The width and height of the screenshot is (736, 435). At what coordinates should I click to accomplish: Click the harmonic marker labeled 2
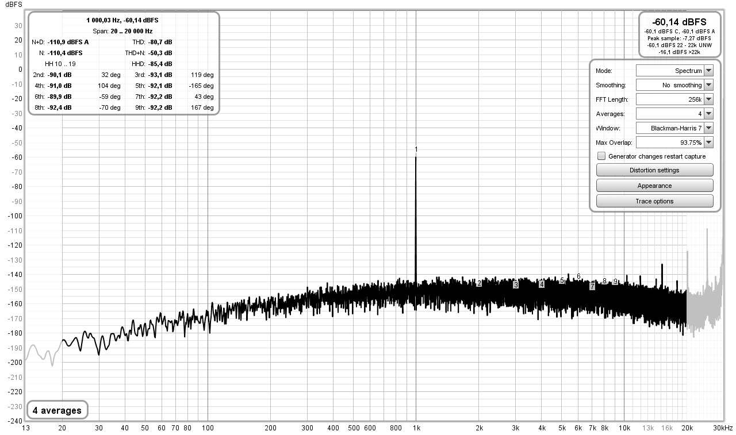click(x=479, y=283)
